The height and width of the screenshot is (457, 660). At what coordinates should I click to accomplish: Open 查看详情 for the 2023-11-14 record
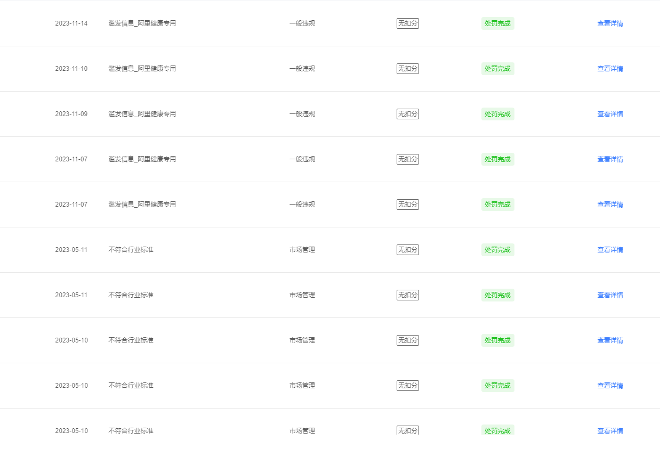610,23
